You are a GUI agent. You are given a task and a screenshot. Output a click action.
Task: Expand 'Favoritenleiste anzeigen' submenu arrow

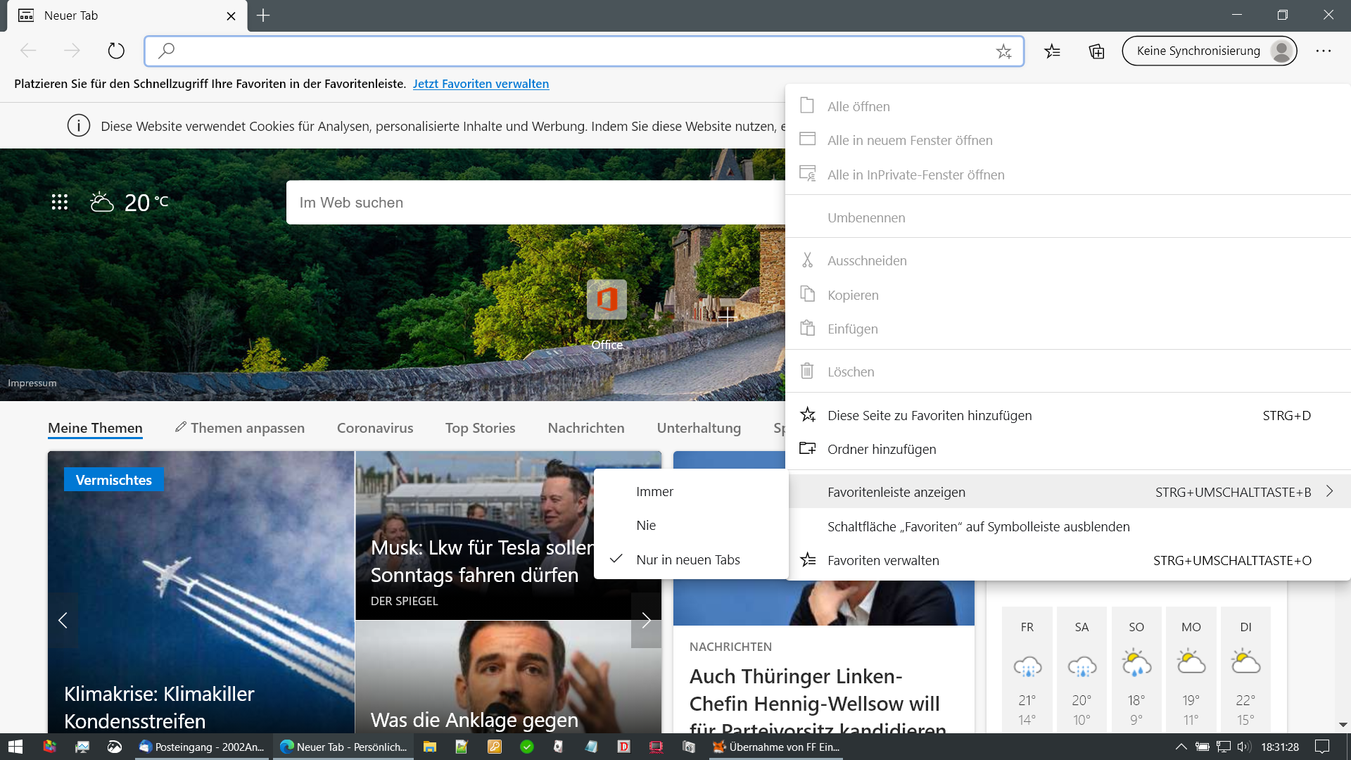tap(1329, 492)
